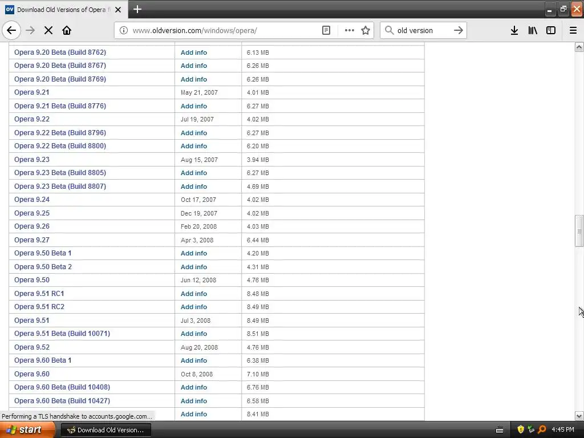Screen dimensions: 584x438
Task: Click the search magnifier icon
Action: [x=389, y=30]
